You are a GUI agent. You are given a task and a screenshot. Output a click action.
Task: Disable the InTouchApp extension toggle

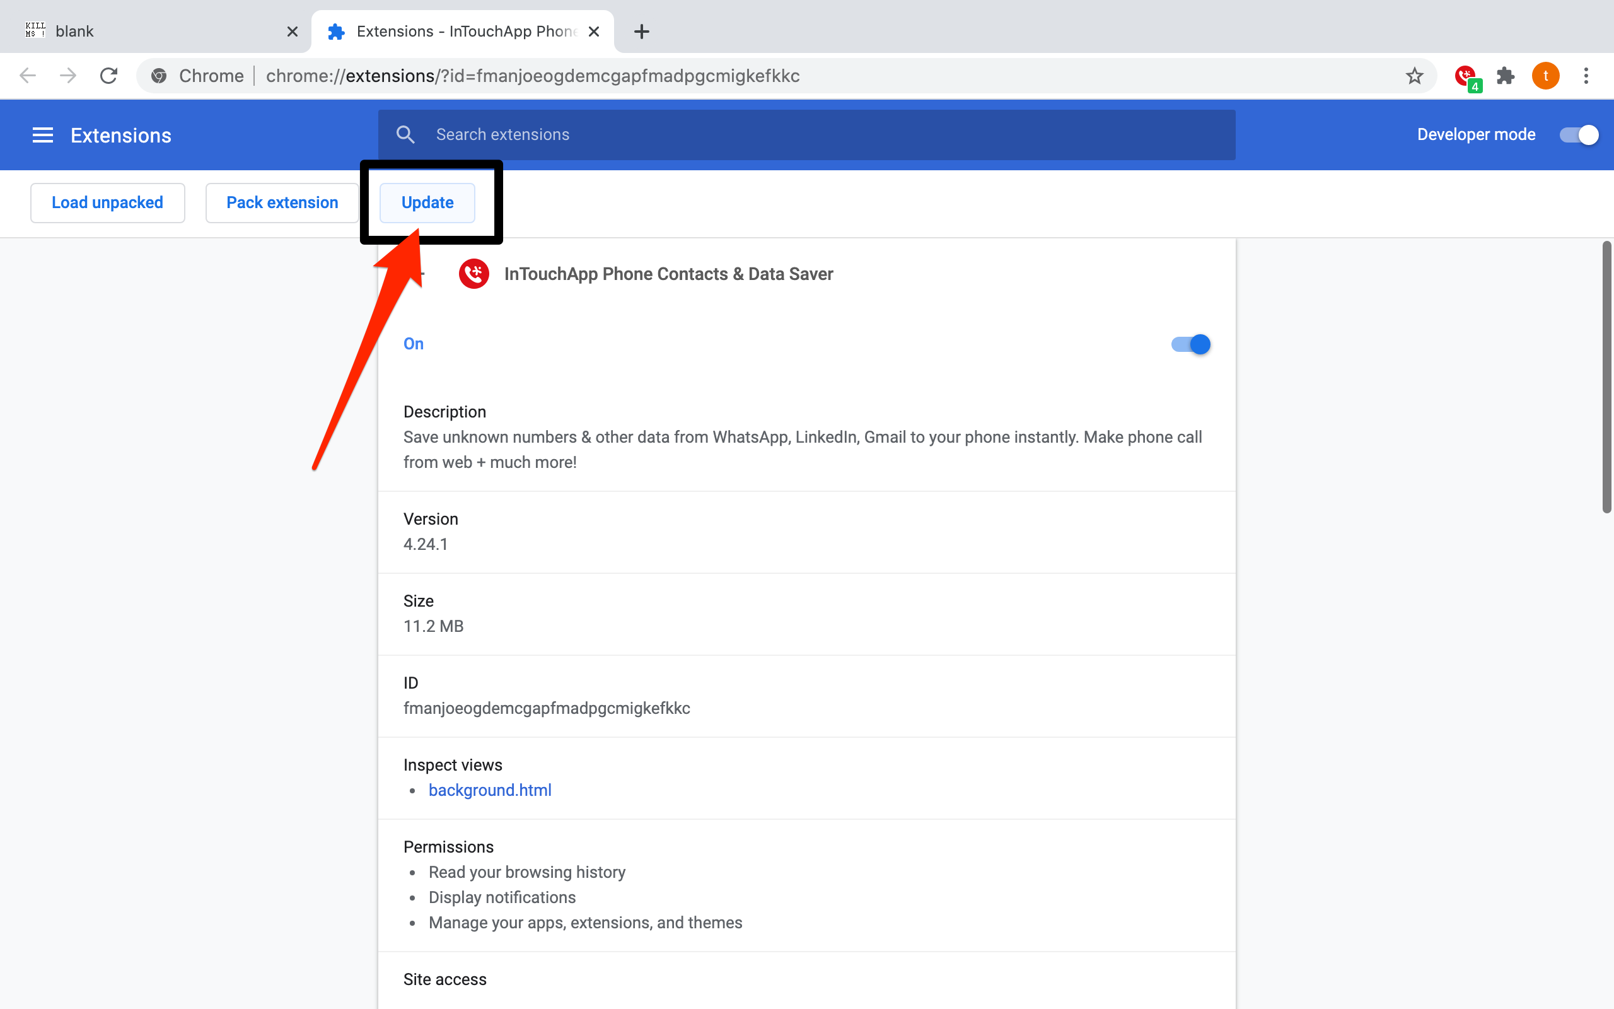tap(1190, 344)
